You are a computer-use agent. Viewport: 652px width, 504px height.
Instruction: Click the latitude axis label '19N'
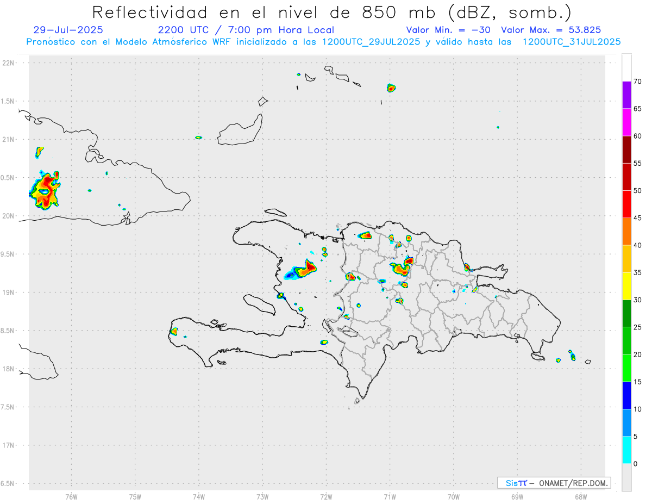(x=9, y=293)
